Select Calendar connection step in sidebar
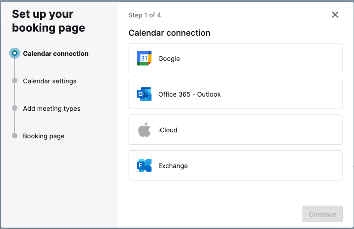This screenshot has height=229, width=354. [x=56, y=54]
